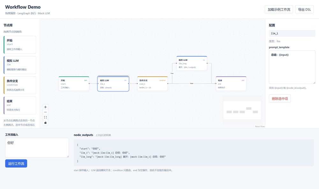The height and width of the screenshot is (189, 319).
Task: Select the 结束 end node on canvas
Action: [231, 84]
